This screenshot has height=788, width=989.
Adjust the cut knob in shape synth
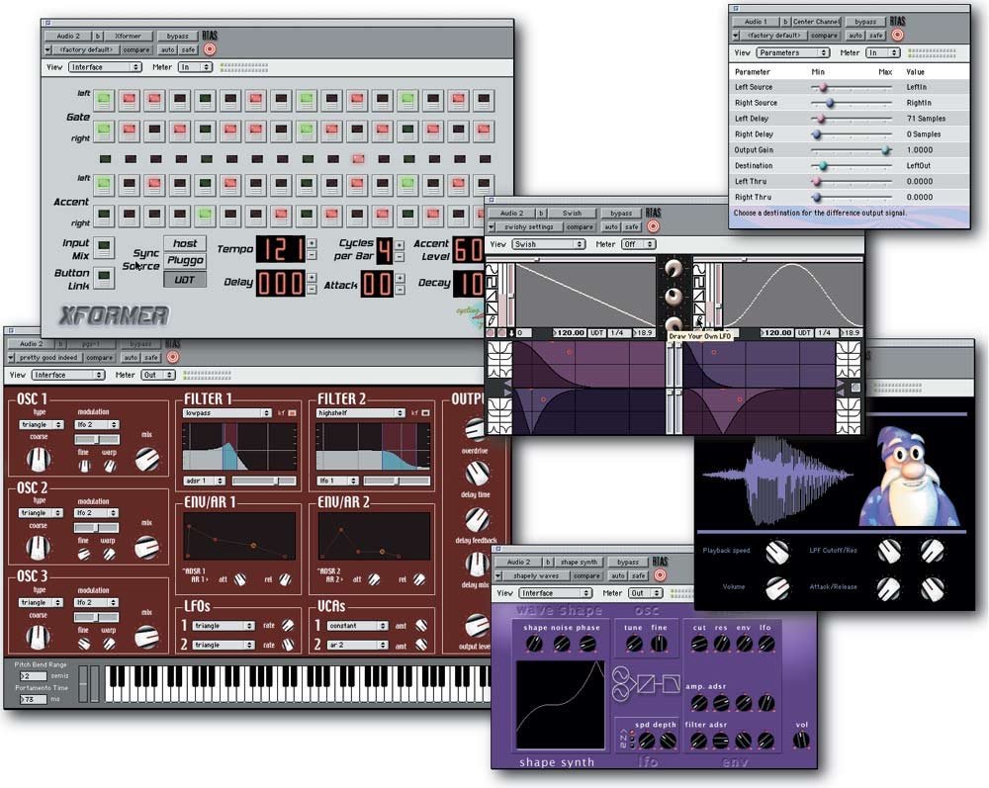pos(699,644)
